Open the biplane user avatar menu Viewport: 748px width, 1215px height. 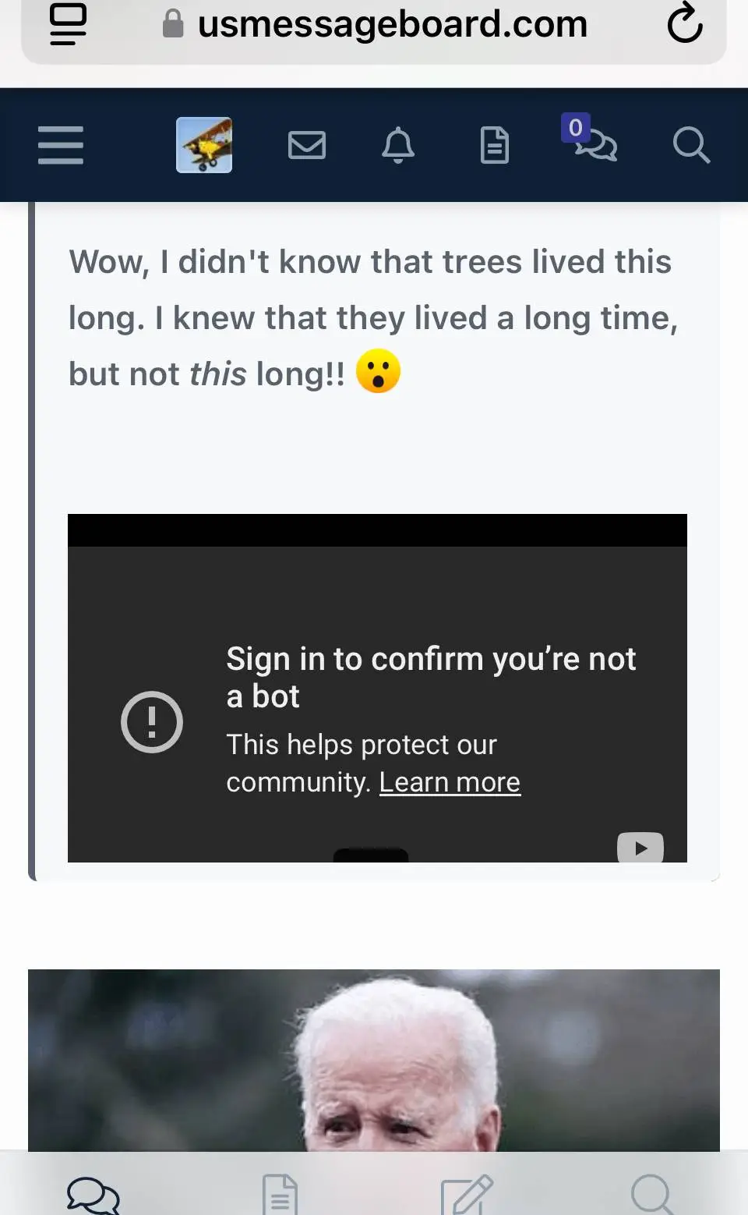click(x=204, y=145)
